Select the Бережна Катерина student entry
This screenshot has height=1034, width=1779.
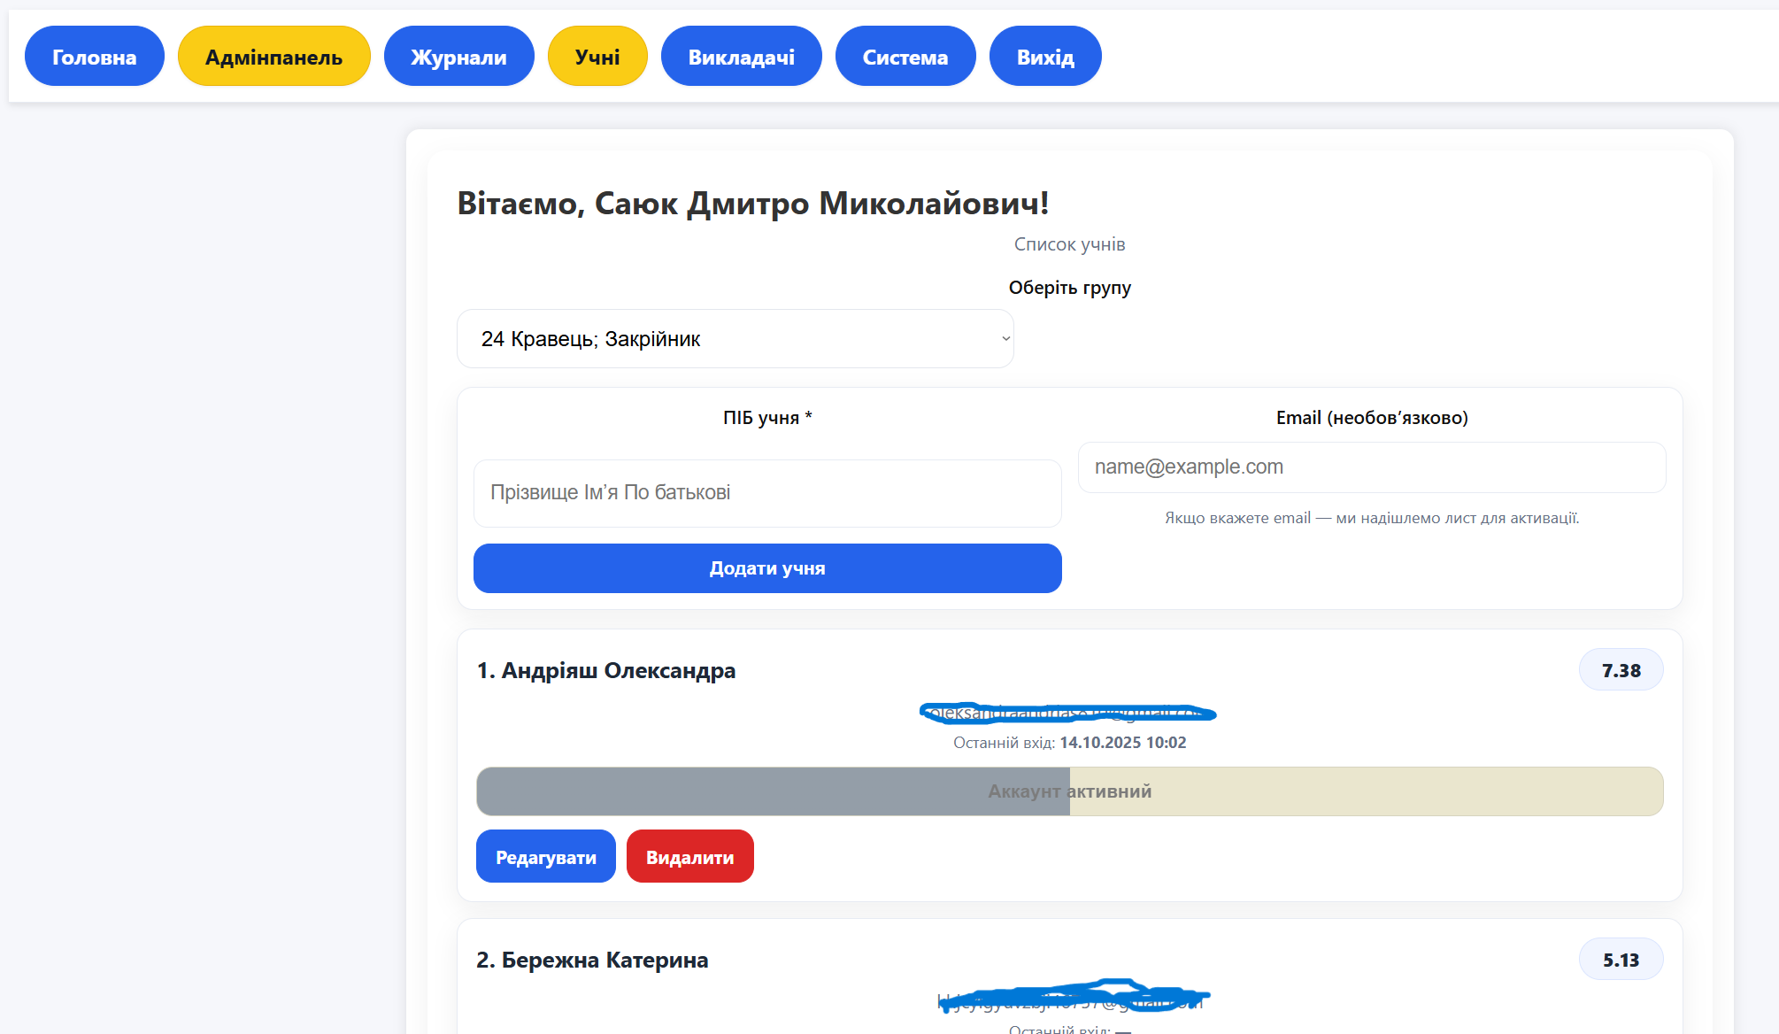point(592,961)
